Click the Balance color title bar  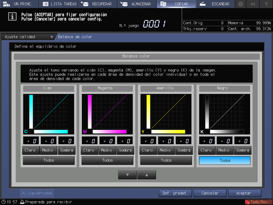pos(137,57)
